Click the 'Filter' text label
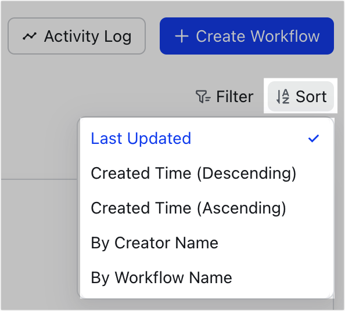 (x=235, y=97)
